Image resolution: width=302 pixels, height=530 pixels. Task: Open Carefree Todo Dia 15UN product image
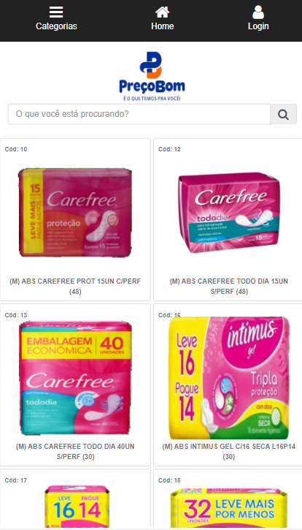[229, 213]
